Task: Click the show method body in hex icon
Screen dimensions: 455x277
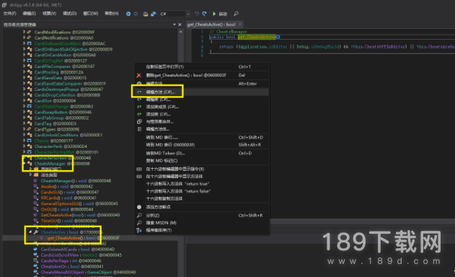Action: tap(139, 177)
